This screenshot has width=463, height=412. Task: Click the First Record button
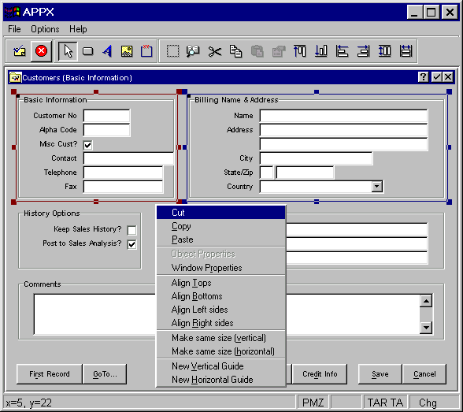(x=50, y=374)
